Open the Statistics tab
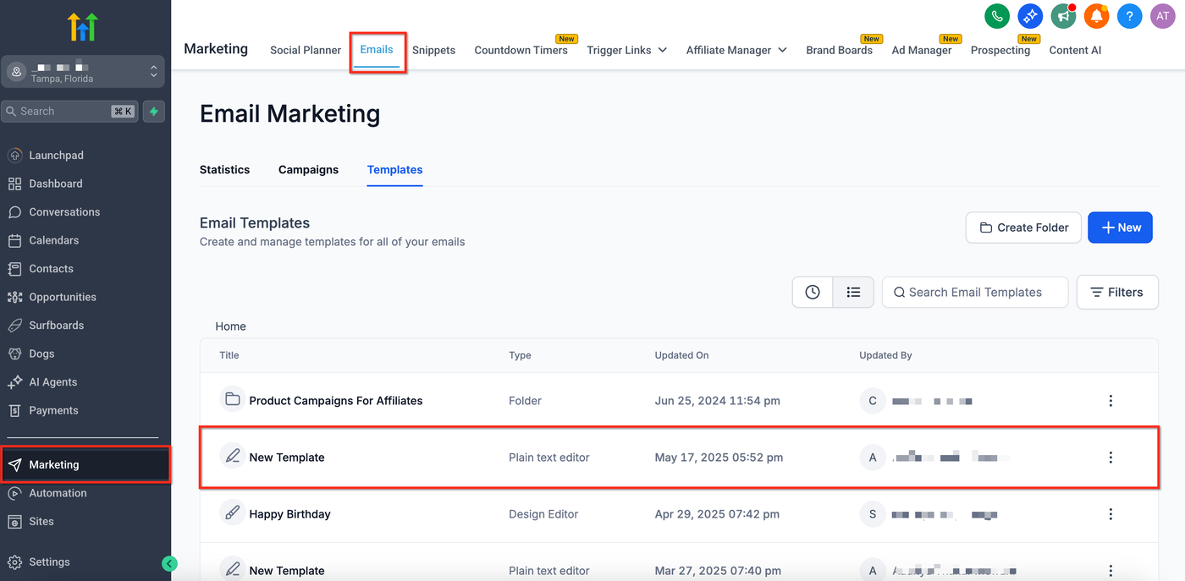Image resolution: width=1185 pixels, height=581 pixels. 224,170
